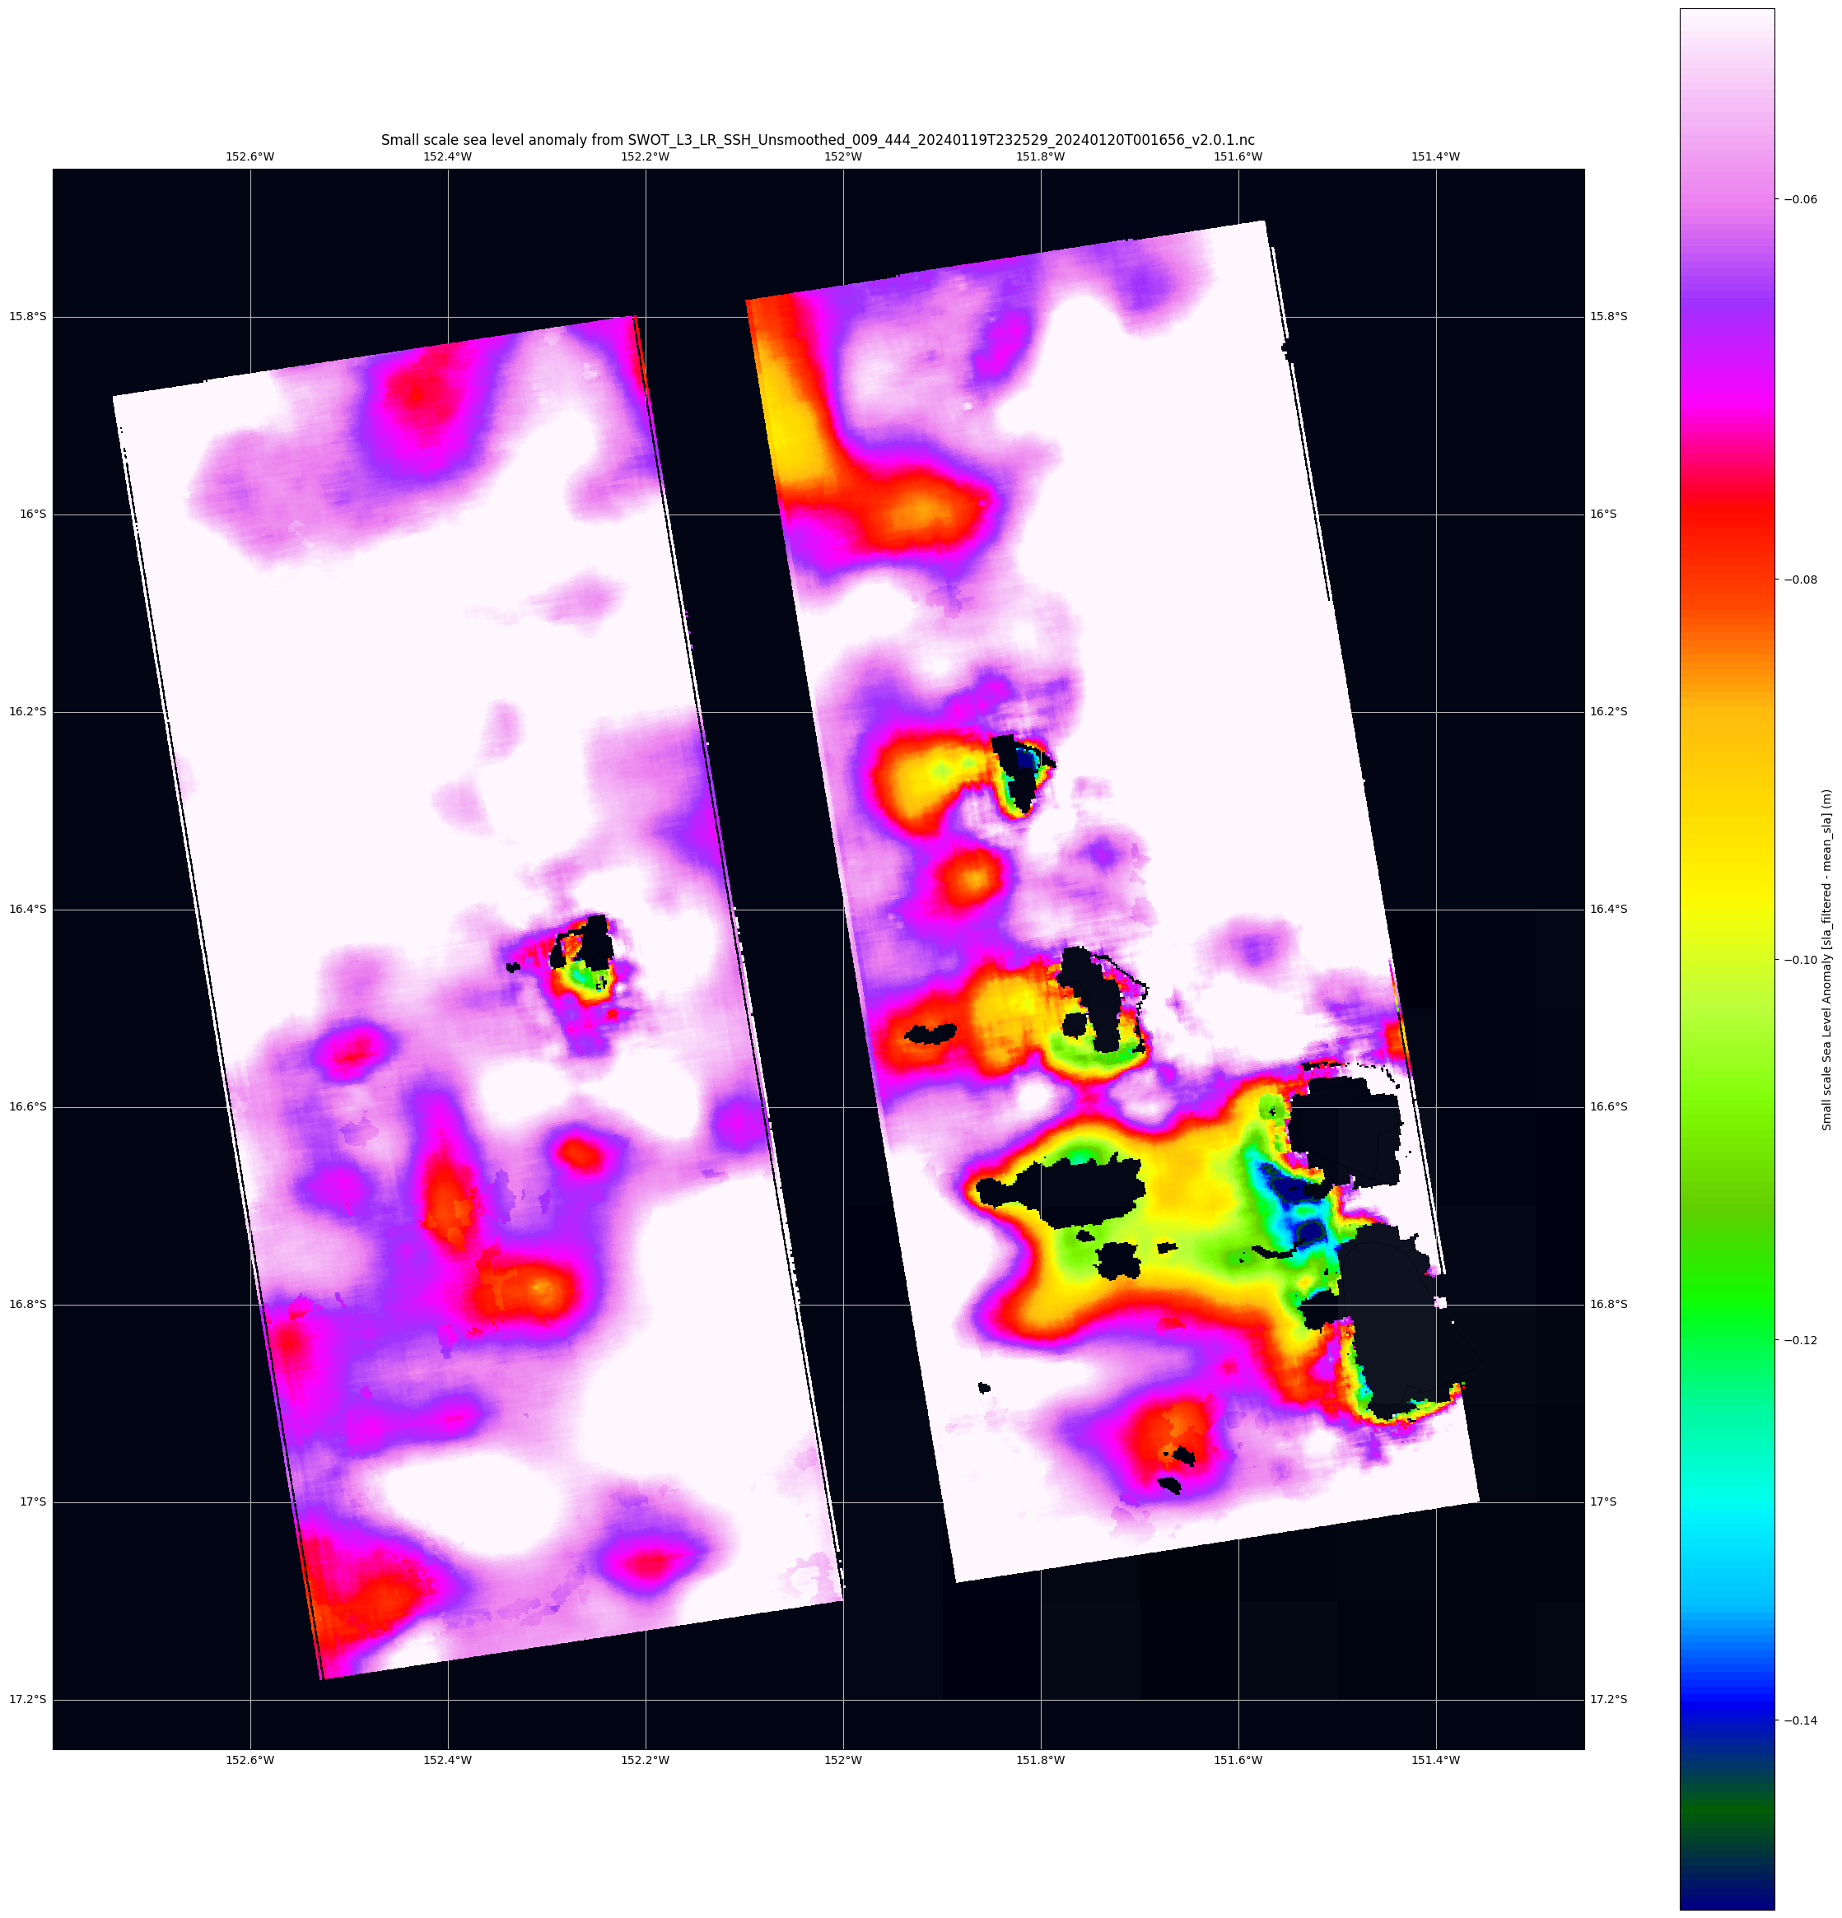Click the 16°S label on the left axis

pyautogui.click(x=33, y=514)
